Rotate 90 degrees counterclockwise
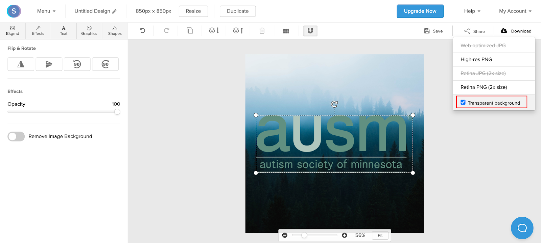 tap(77, 64)
